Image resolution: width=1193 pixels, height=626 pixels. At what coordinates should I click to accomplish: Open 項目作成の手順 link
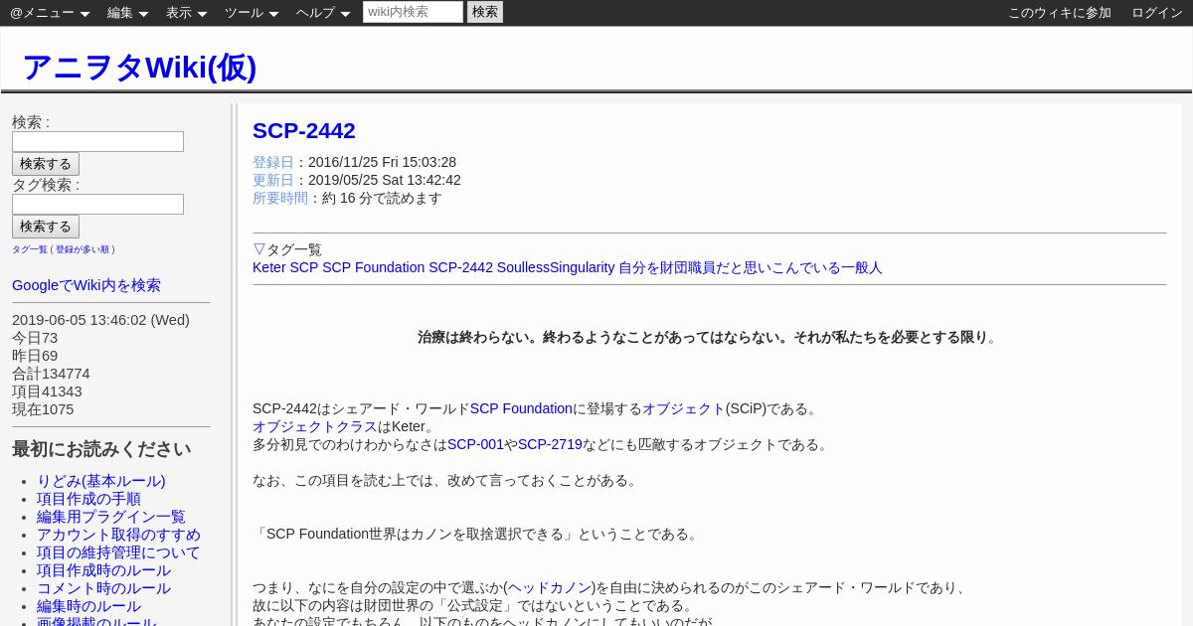click(x=88, y=499)
